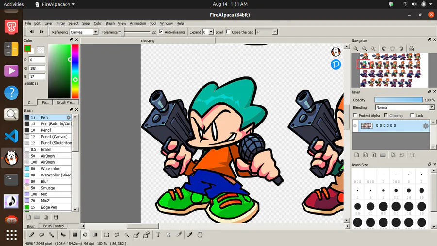Screen dimensions: 437x246
Task: Select the Move tool icon
Action: 63,235
